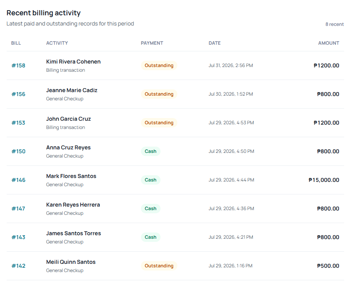This screenshot has width=350, height=285.
Task: Click Cash badge for Karen Reyes Herrera
Action: (150, 209)
